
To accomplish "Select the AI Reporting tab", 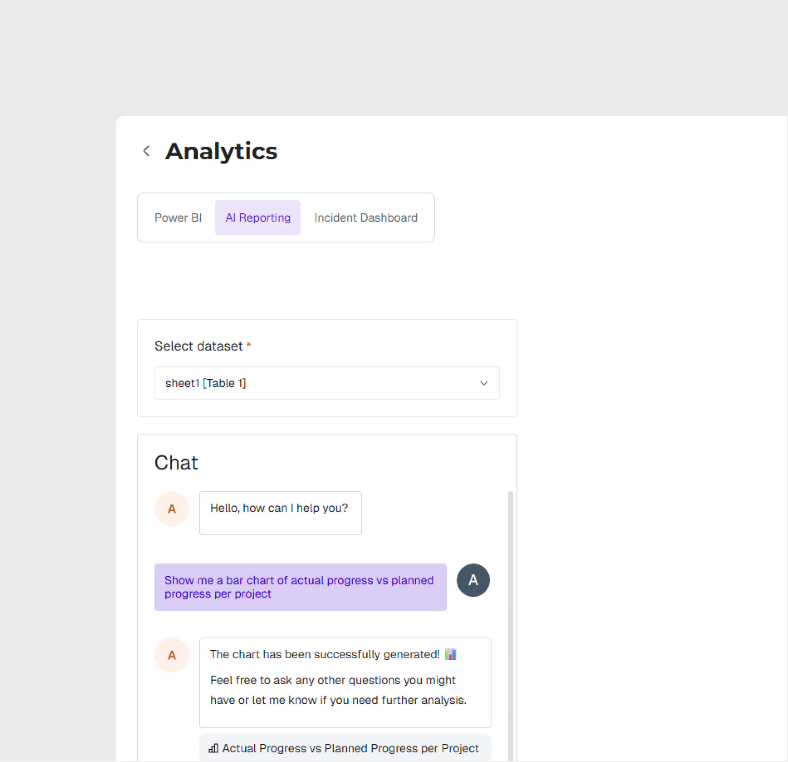I will (x=258, y=217).
